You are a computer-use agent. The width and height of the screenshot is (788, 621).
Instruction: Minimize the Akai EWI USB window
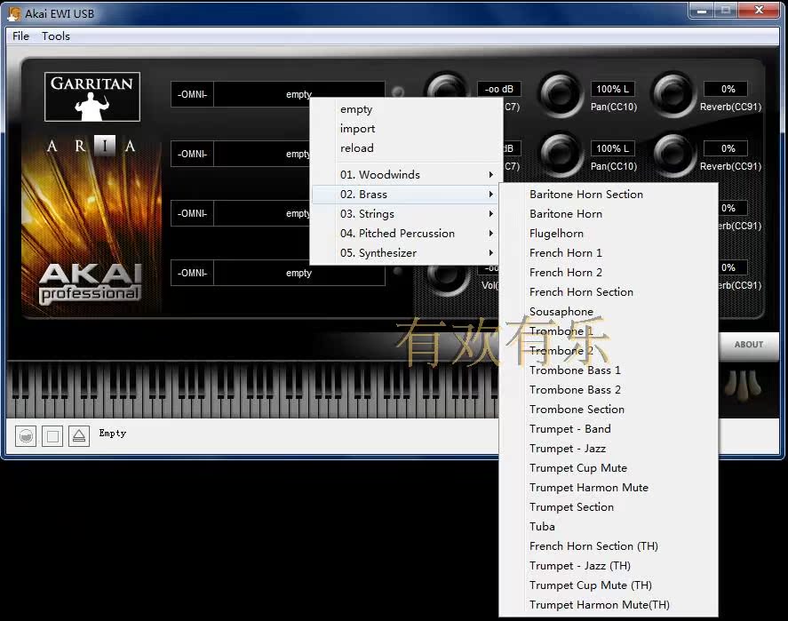point(702,11)
